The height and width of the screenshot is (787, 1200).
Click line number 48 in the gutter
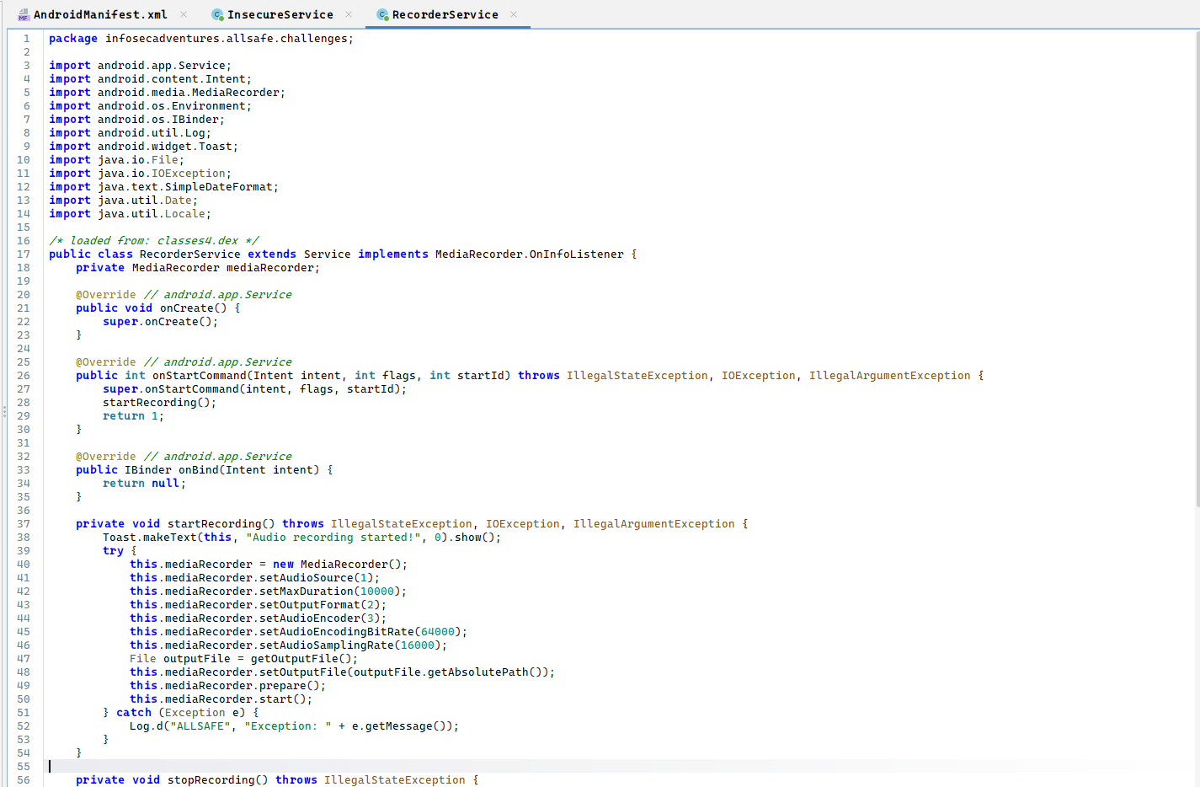(24, 672)
